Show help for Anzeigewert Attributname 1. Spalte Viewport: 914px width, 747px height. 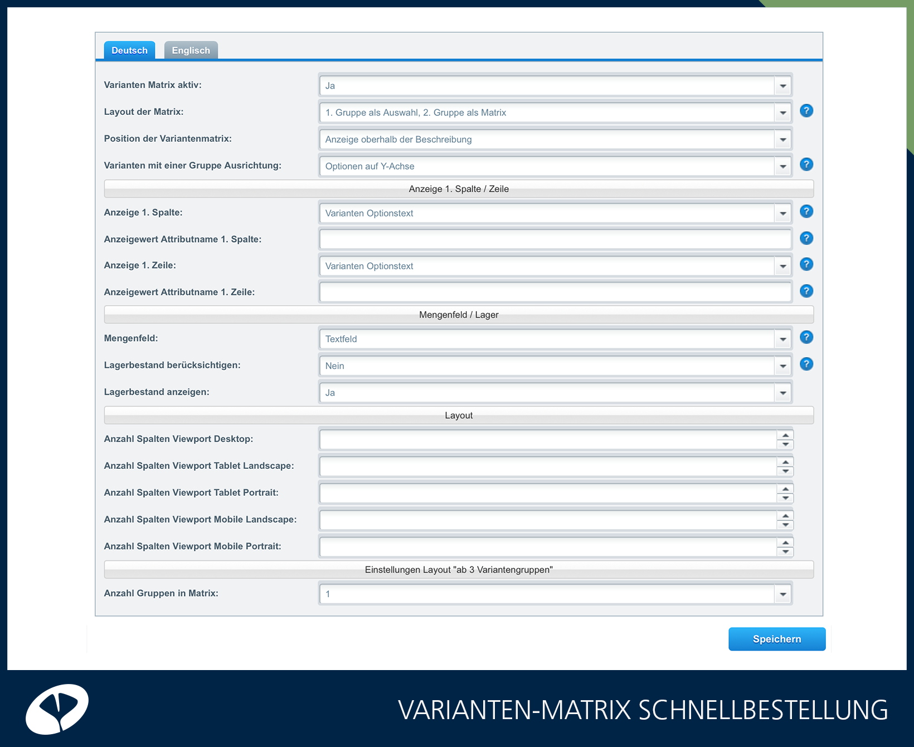pyautogui.click(x=806, y=238)
